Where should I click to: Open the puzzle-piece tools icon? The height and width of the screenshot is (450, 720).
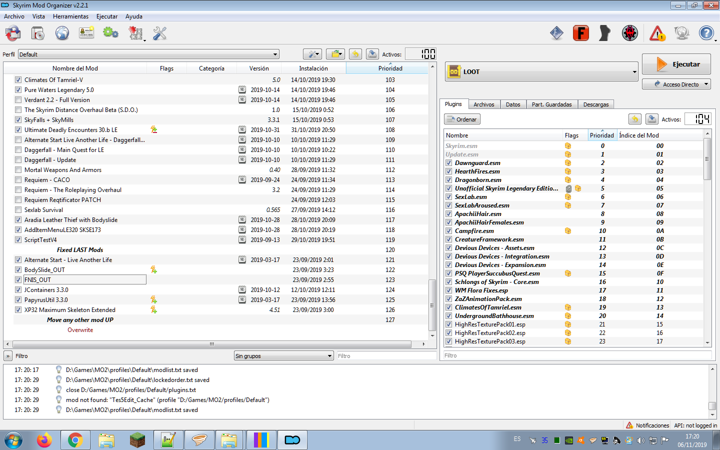pyautogui.click(x=135, y=33)
